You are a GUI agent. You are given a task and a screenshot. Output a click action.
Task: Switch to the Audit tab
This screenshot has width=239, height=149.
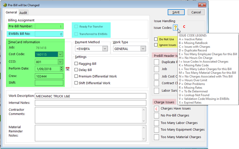[23, 13]
